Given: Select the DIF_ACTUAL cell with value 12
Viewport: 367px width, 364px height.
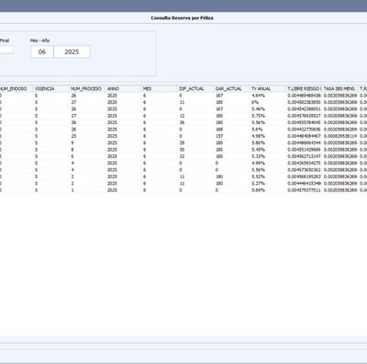Looking at the screenshot, I should (182, 116).
